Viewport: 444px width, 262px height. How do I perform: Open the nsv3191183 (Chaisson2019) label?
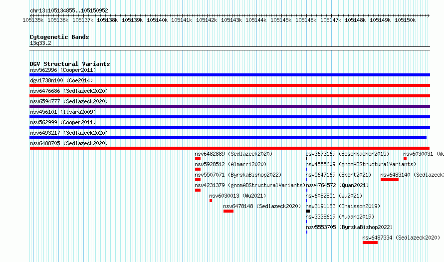pos(343,206)
